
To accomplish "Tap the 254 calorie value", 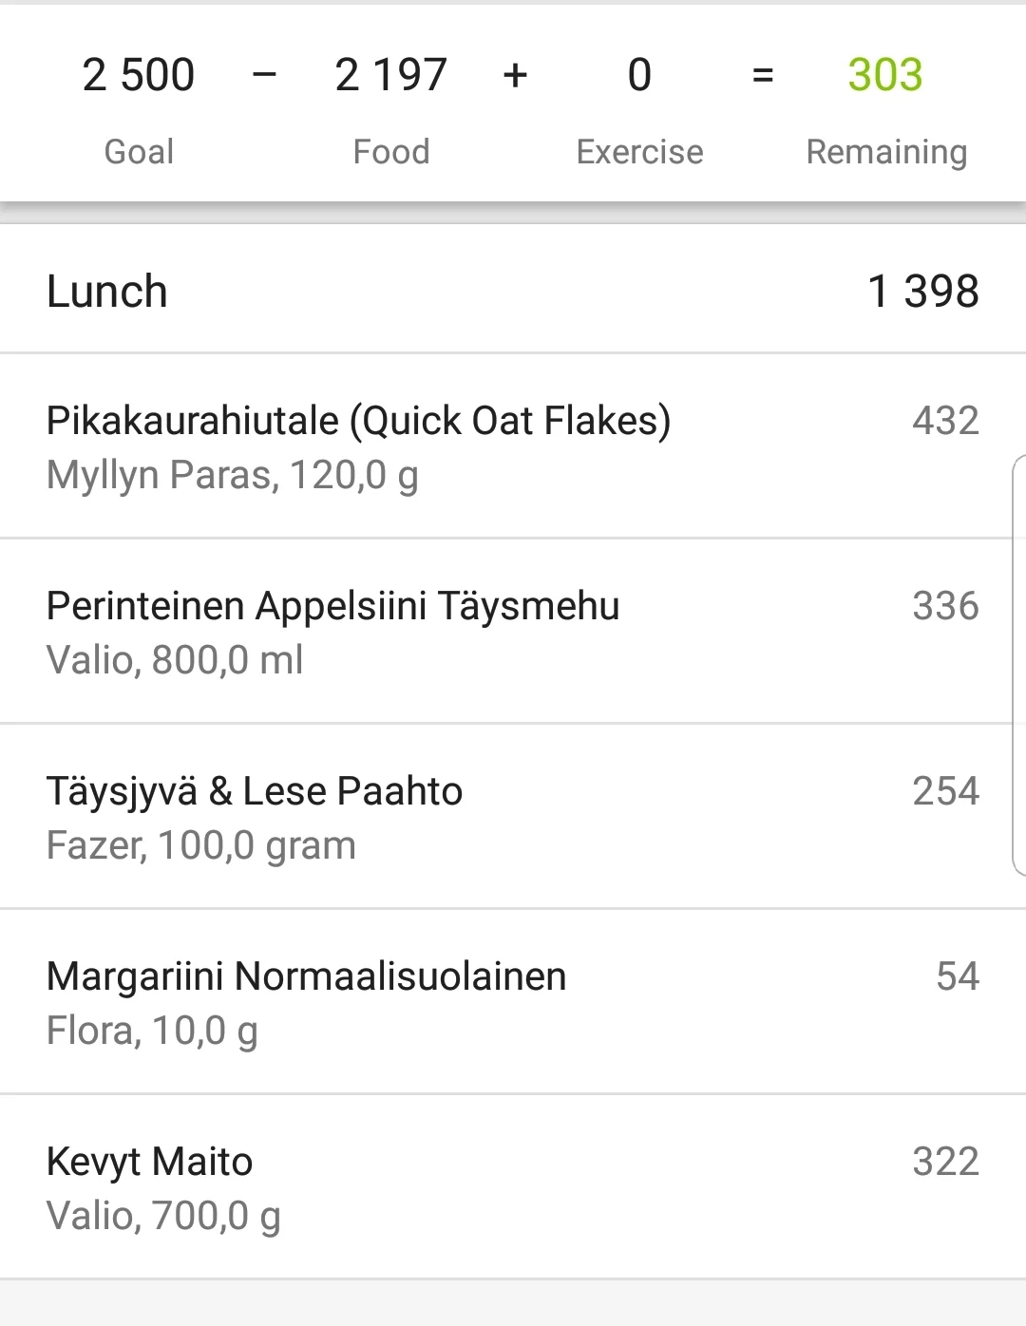I will (945, 791).
